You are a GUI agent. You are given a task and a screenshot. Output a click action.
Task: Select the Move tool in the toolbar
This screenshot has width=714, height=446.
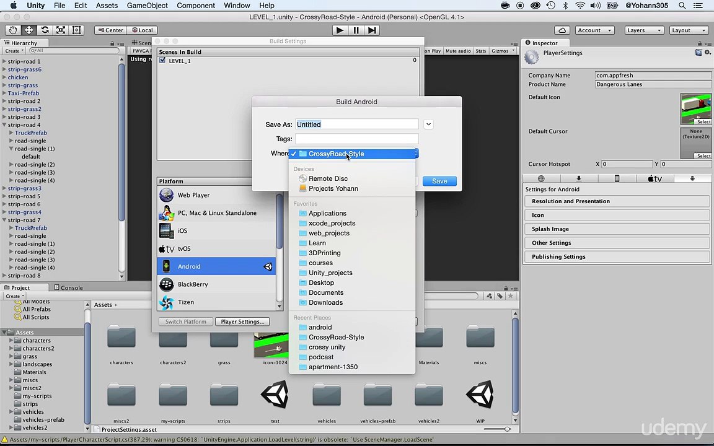29,30
